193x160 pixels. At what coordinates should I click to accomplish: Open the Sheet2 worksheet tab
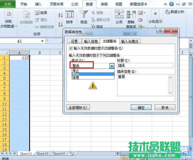click(x=42, y=153)
